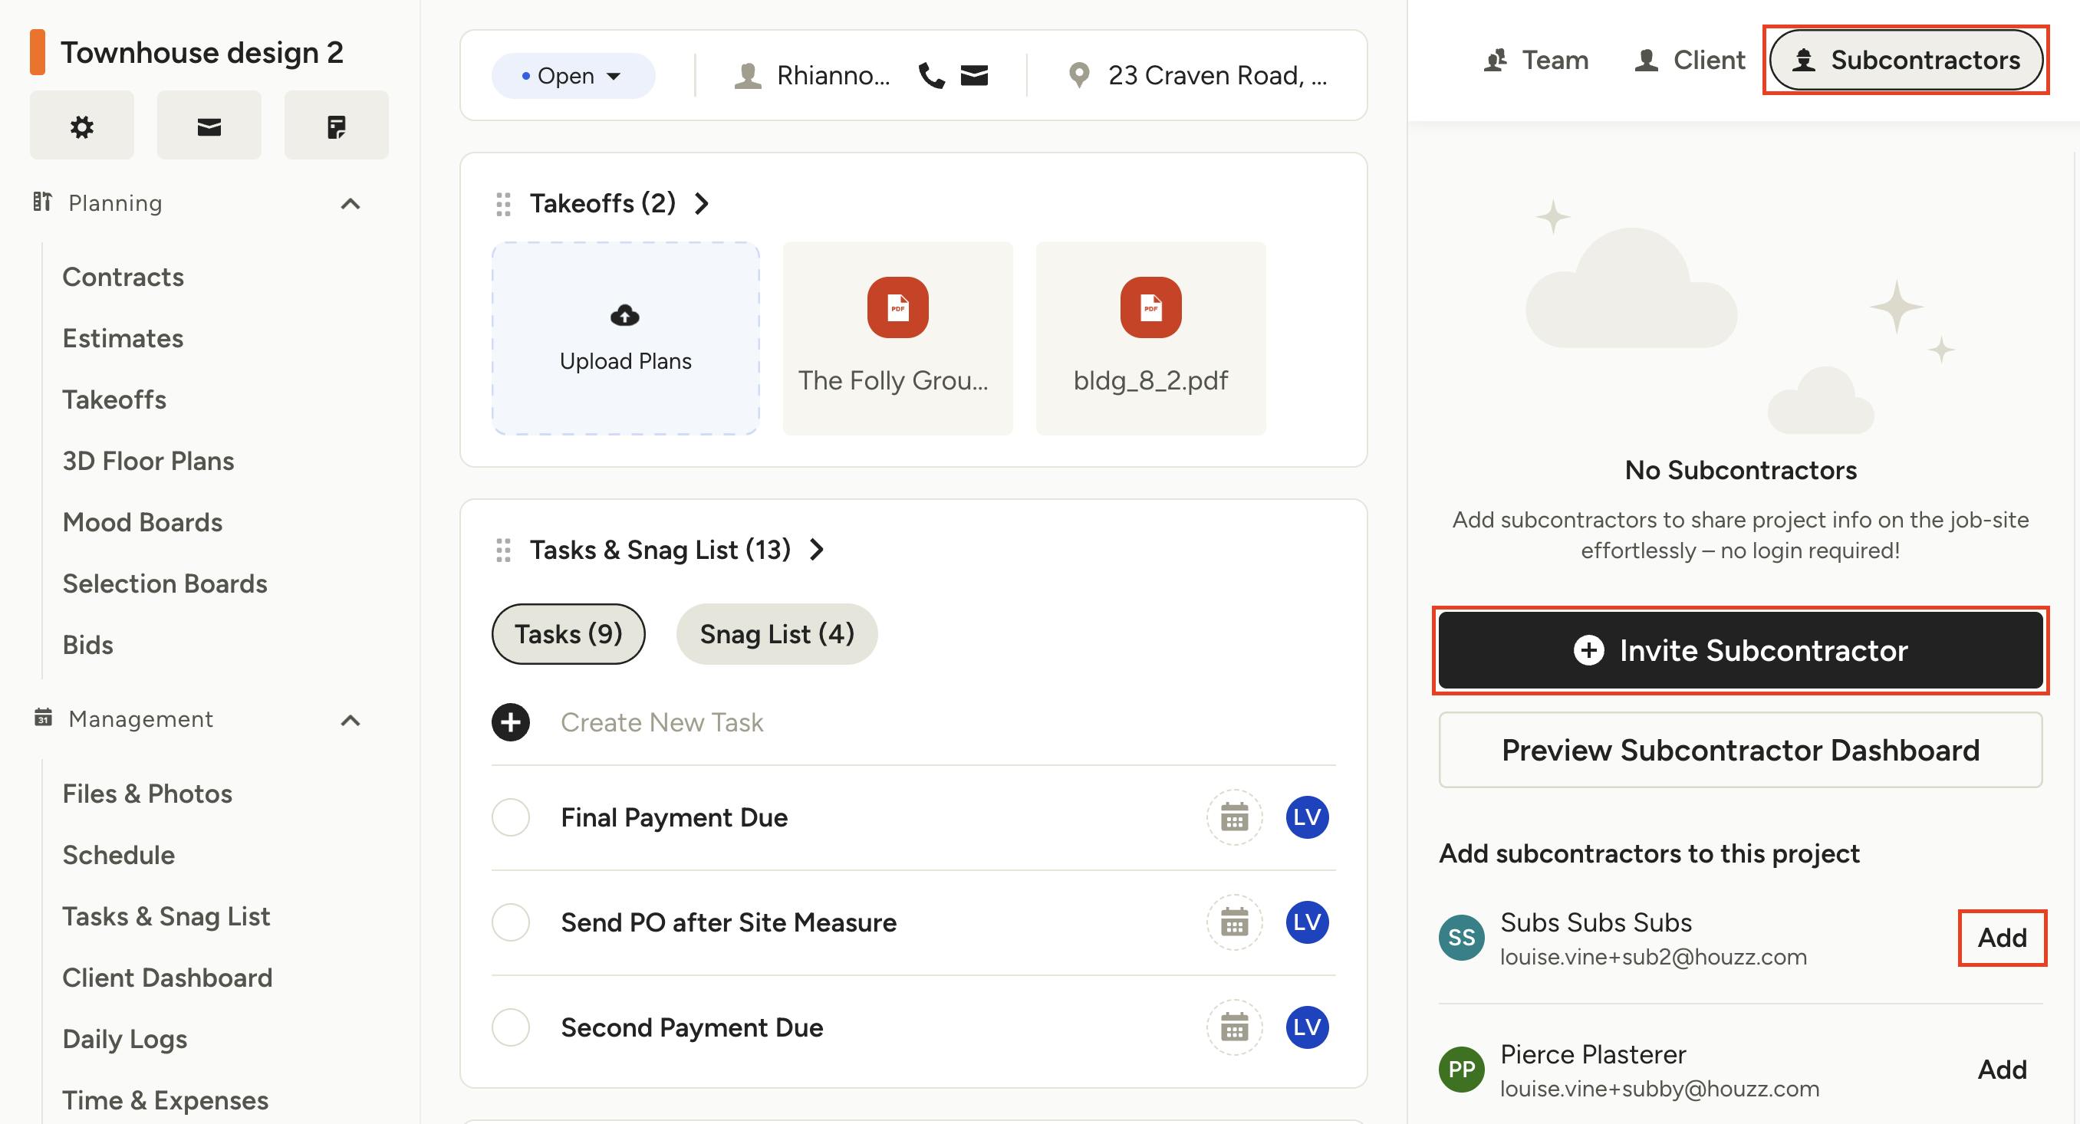Check off Send PO after Site Measure

click(x=510, y=922)
